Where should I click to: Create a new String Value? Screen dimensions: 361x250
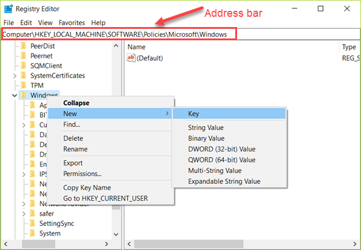pos(229,127)
